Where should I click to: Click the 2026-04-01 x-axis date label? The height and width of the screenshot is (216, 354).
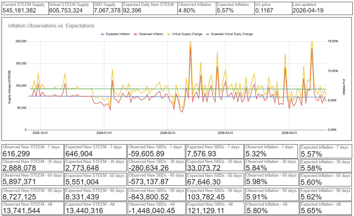click(289, 133)
